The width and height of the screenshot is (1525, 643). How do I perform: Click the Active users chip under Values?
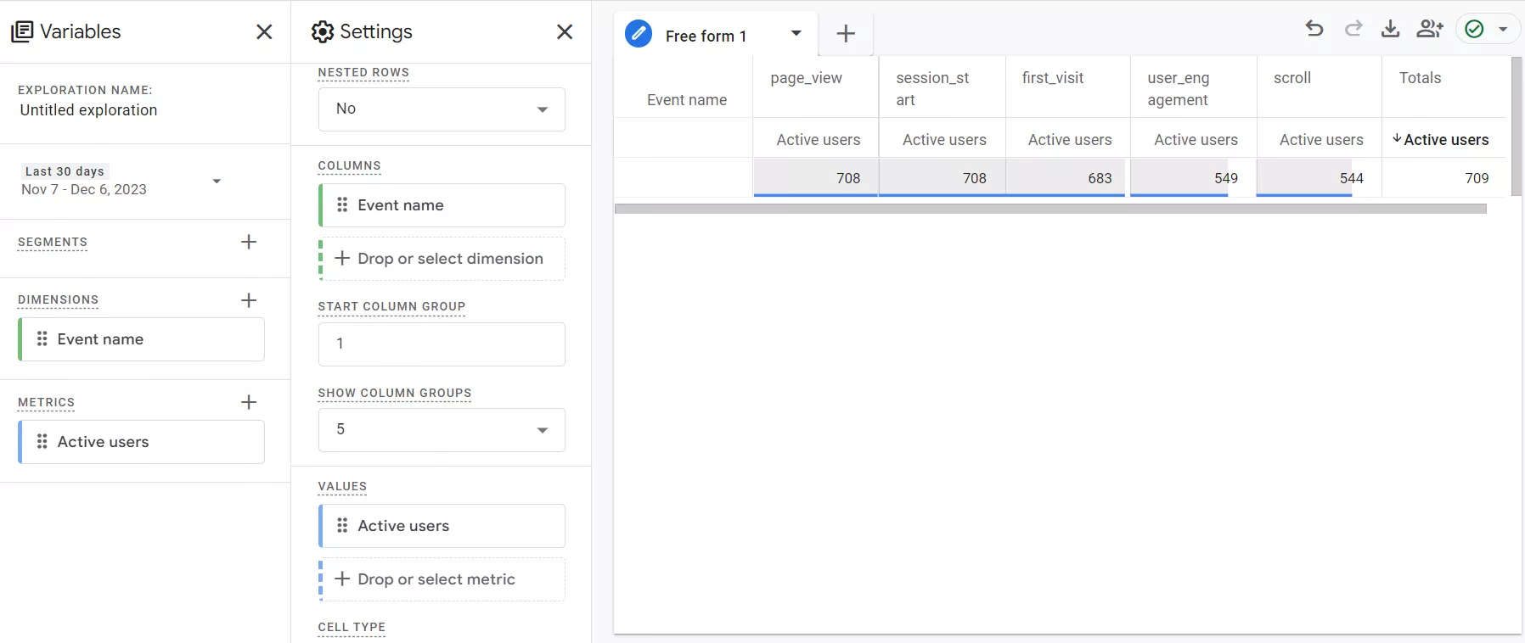442,526
